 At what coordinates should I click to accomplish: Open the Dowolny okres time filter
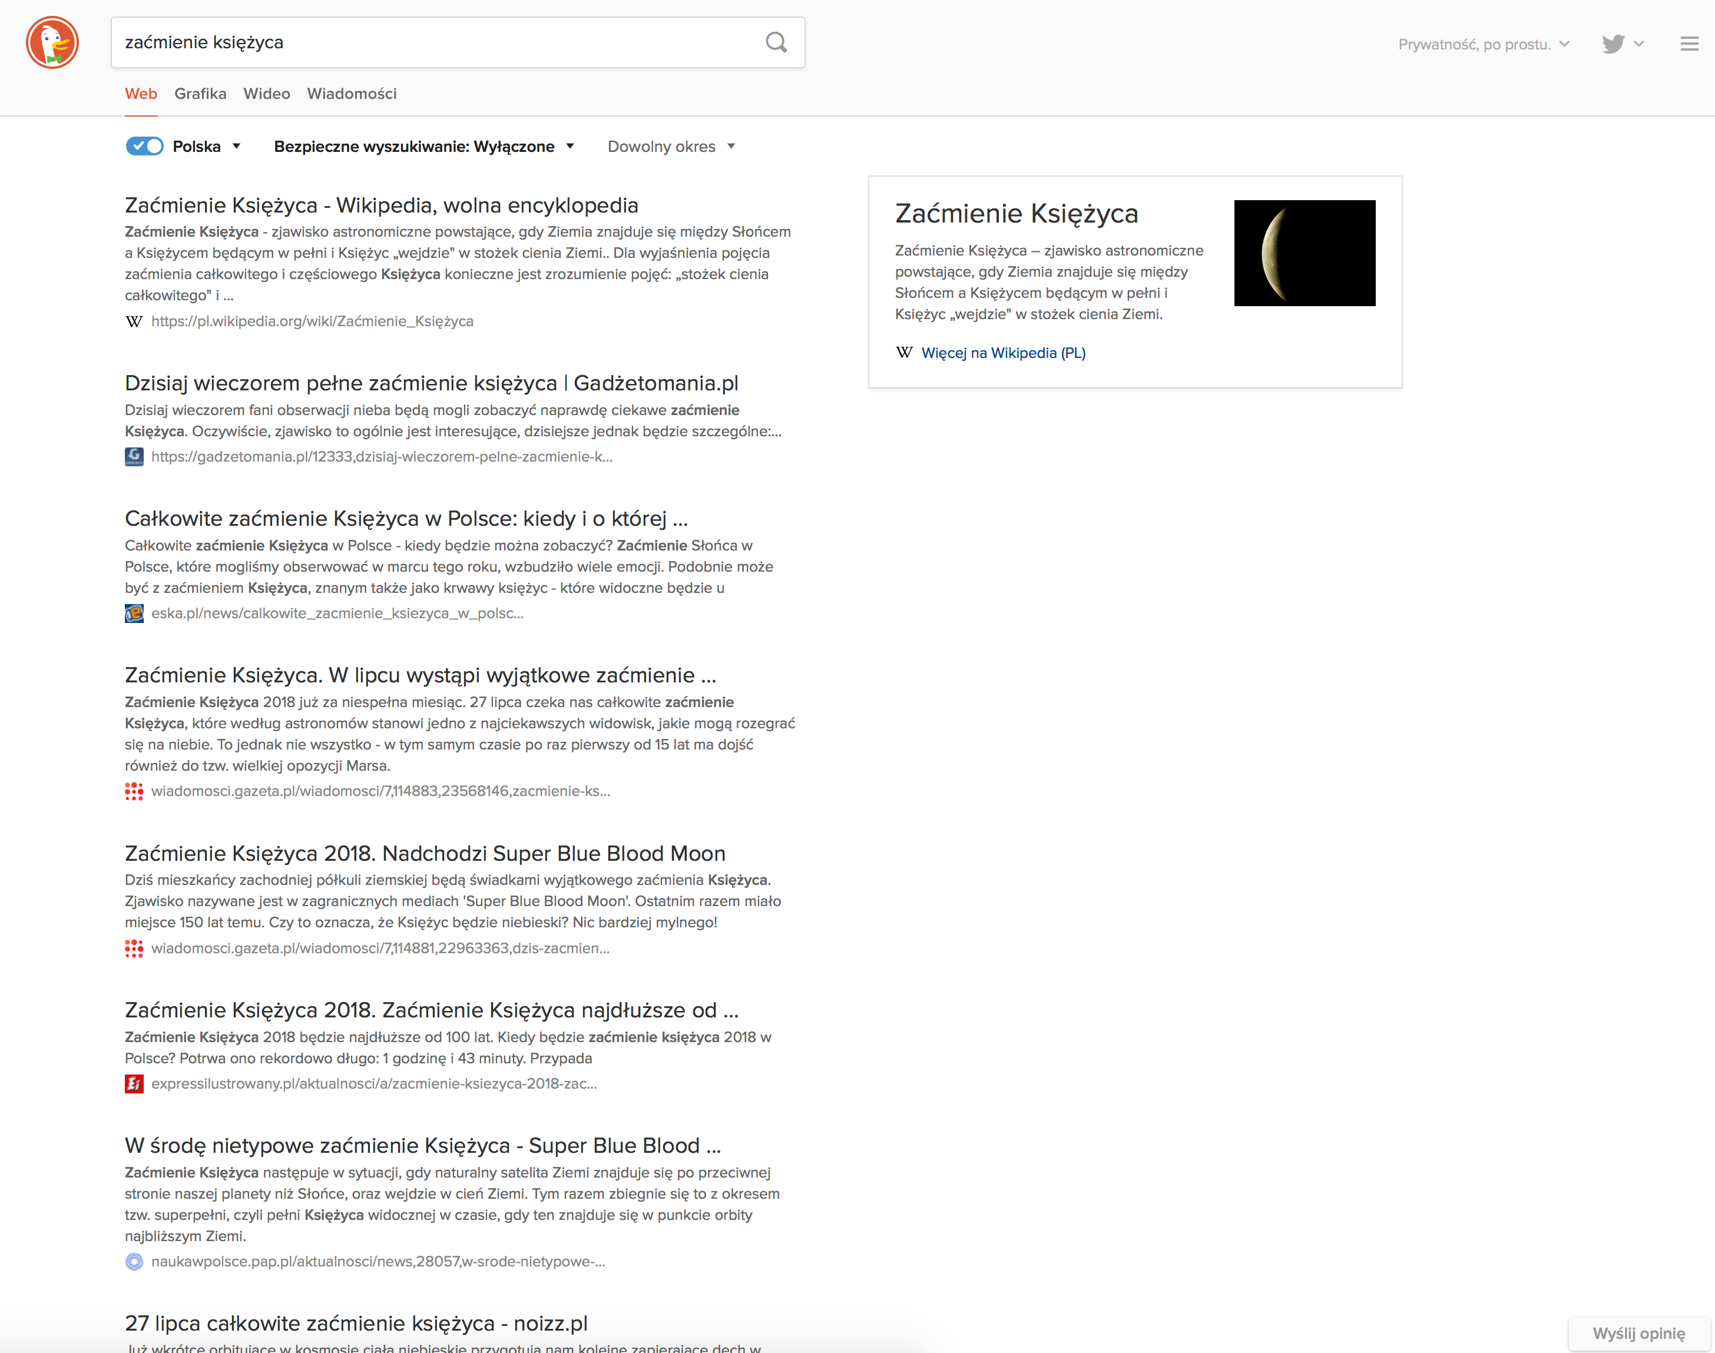(672, 147)
